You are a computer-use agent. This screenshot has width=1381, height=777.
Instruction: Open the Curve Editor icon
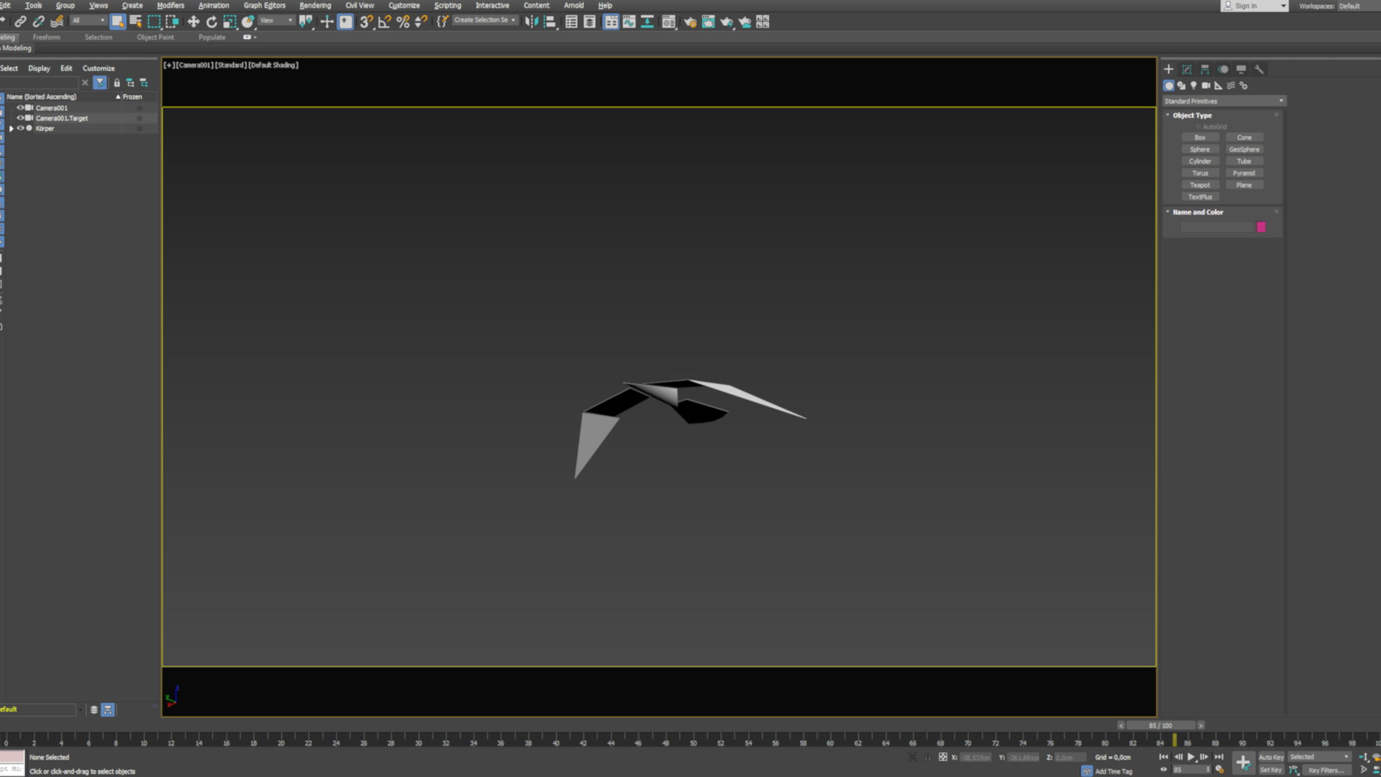[x=629, y=22]
